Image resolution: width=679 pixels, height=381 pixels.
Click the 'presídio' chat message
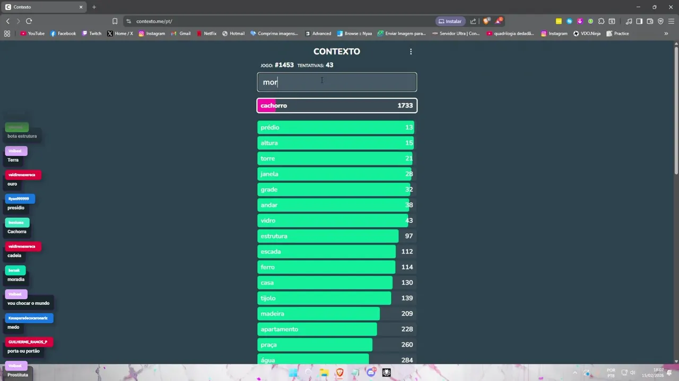click(x=16, y=207)
